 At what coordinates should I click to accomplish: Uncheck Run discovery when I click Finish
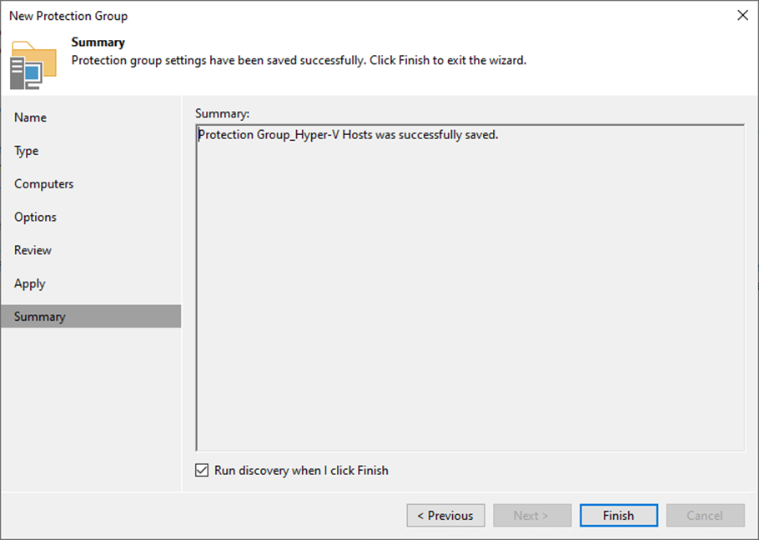pos(202,471)
